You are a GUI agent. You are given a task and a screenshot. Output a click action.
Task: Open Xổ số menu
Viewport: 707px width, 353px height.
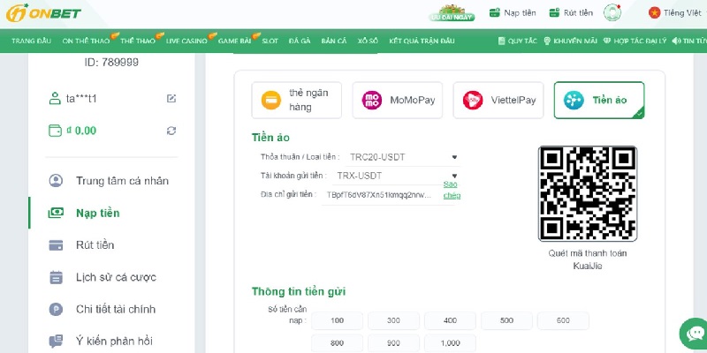pos(368,41)
